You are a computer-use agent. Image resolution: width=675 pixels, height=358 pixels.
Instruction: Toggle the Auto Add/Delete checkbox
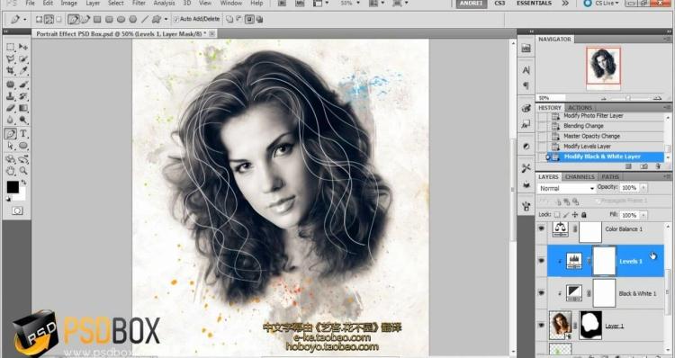point(175,20)
